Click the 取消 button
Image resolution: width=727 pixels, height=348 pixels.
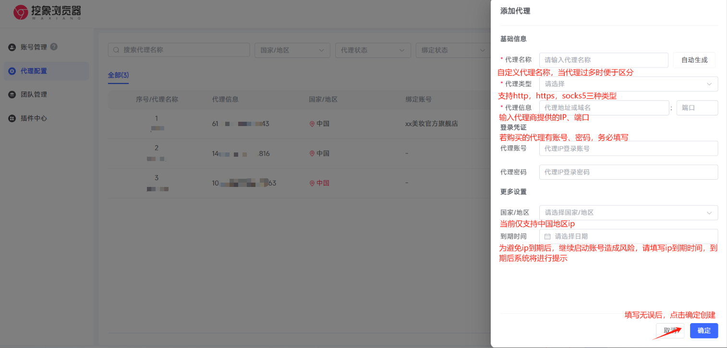(x=670, y=330)
